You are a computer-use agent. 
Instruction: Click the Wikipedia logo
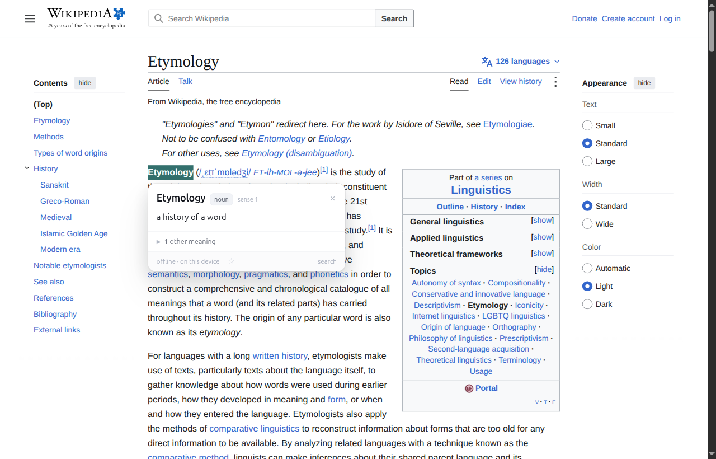[86, 18]
